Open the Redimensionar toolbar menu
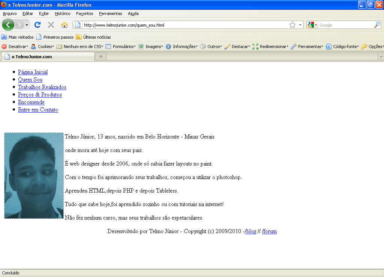 point(270,46)
